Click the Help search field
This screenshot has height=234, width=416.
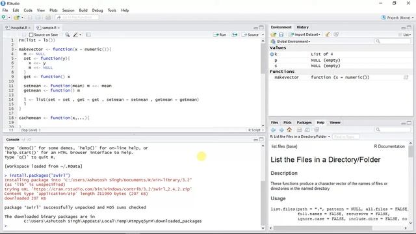click(x=393, y=129)
